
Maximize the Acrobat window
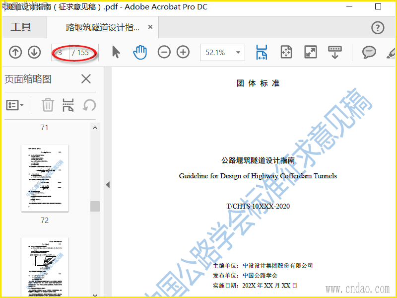click(x=378, y=6)
